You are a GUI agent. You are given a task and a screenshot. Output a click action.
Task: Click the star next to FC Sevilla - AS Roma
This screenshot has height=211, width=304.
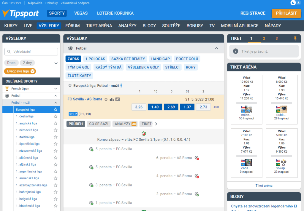(x=106, y=99)
